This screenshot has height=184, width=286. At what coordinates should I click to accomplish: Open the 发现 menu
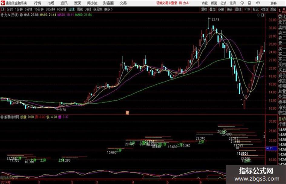click(x=77, y=3)
